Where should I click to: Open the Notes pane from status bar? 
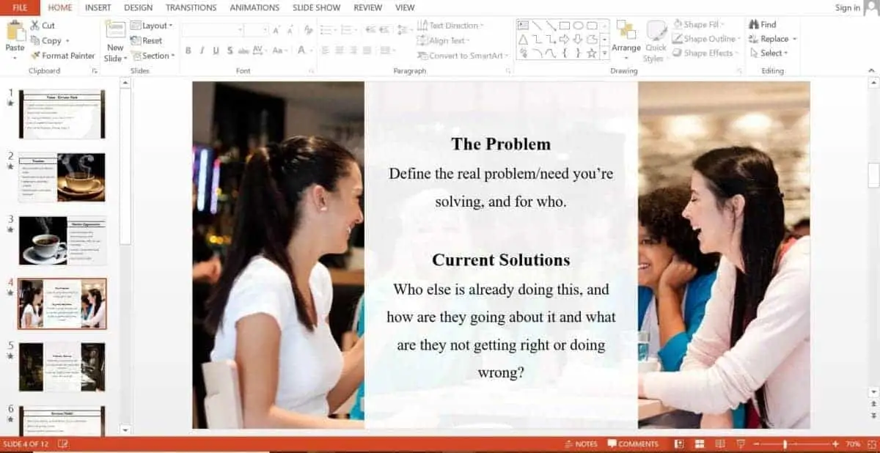[581, 444]
